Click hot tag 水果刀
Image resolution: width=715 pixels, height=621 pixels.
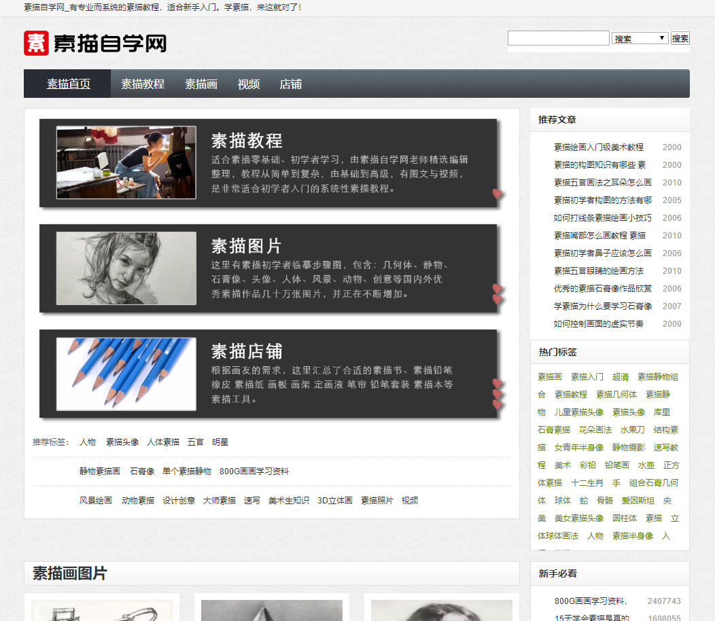click(x=633, y=430)
